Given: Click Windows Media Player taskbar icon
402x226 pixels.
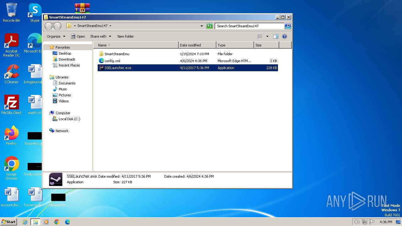Looking at the screenshot, I should pyautogui.click(x=46, y=222).
